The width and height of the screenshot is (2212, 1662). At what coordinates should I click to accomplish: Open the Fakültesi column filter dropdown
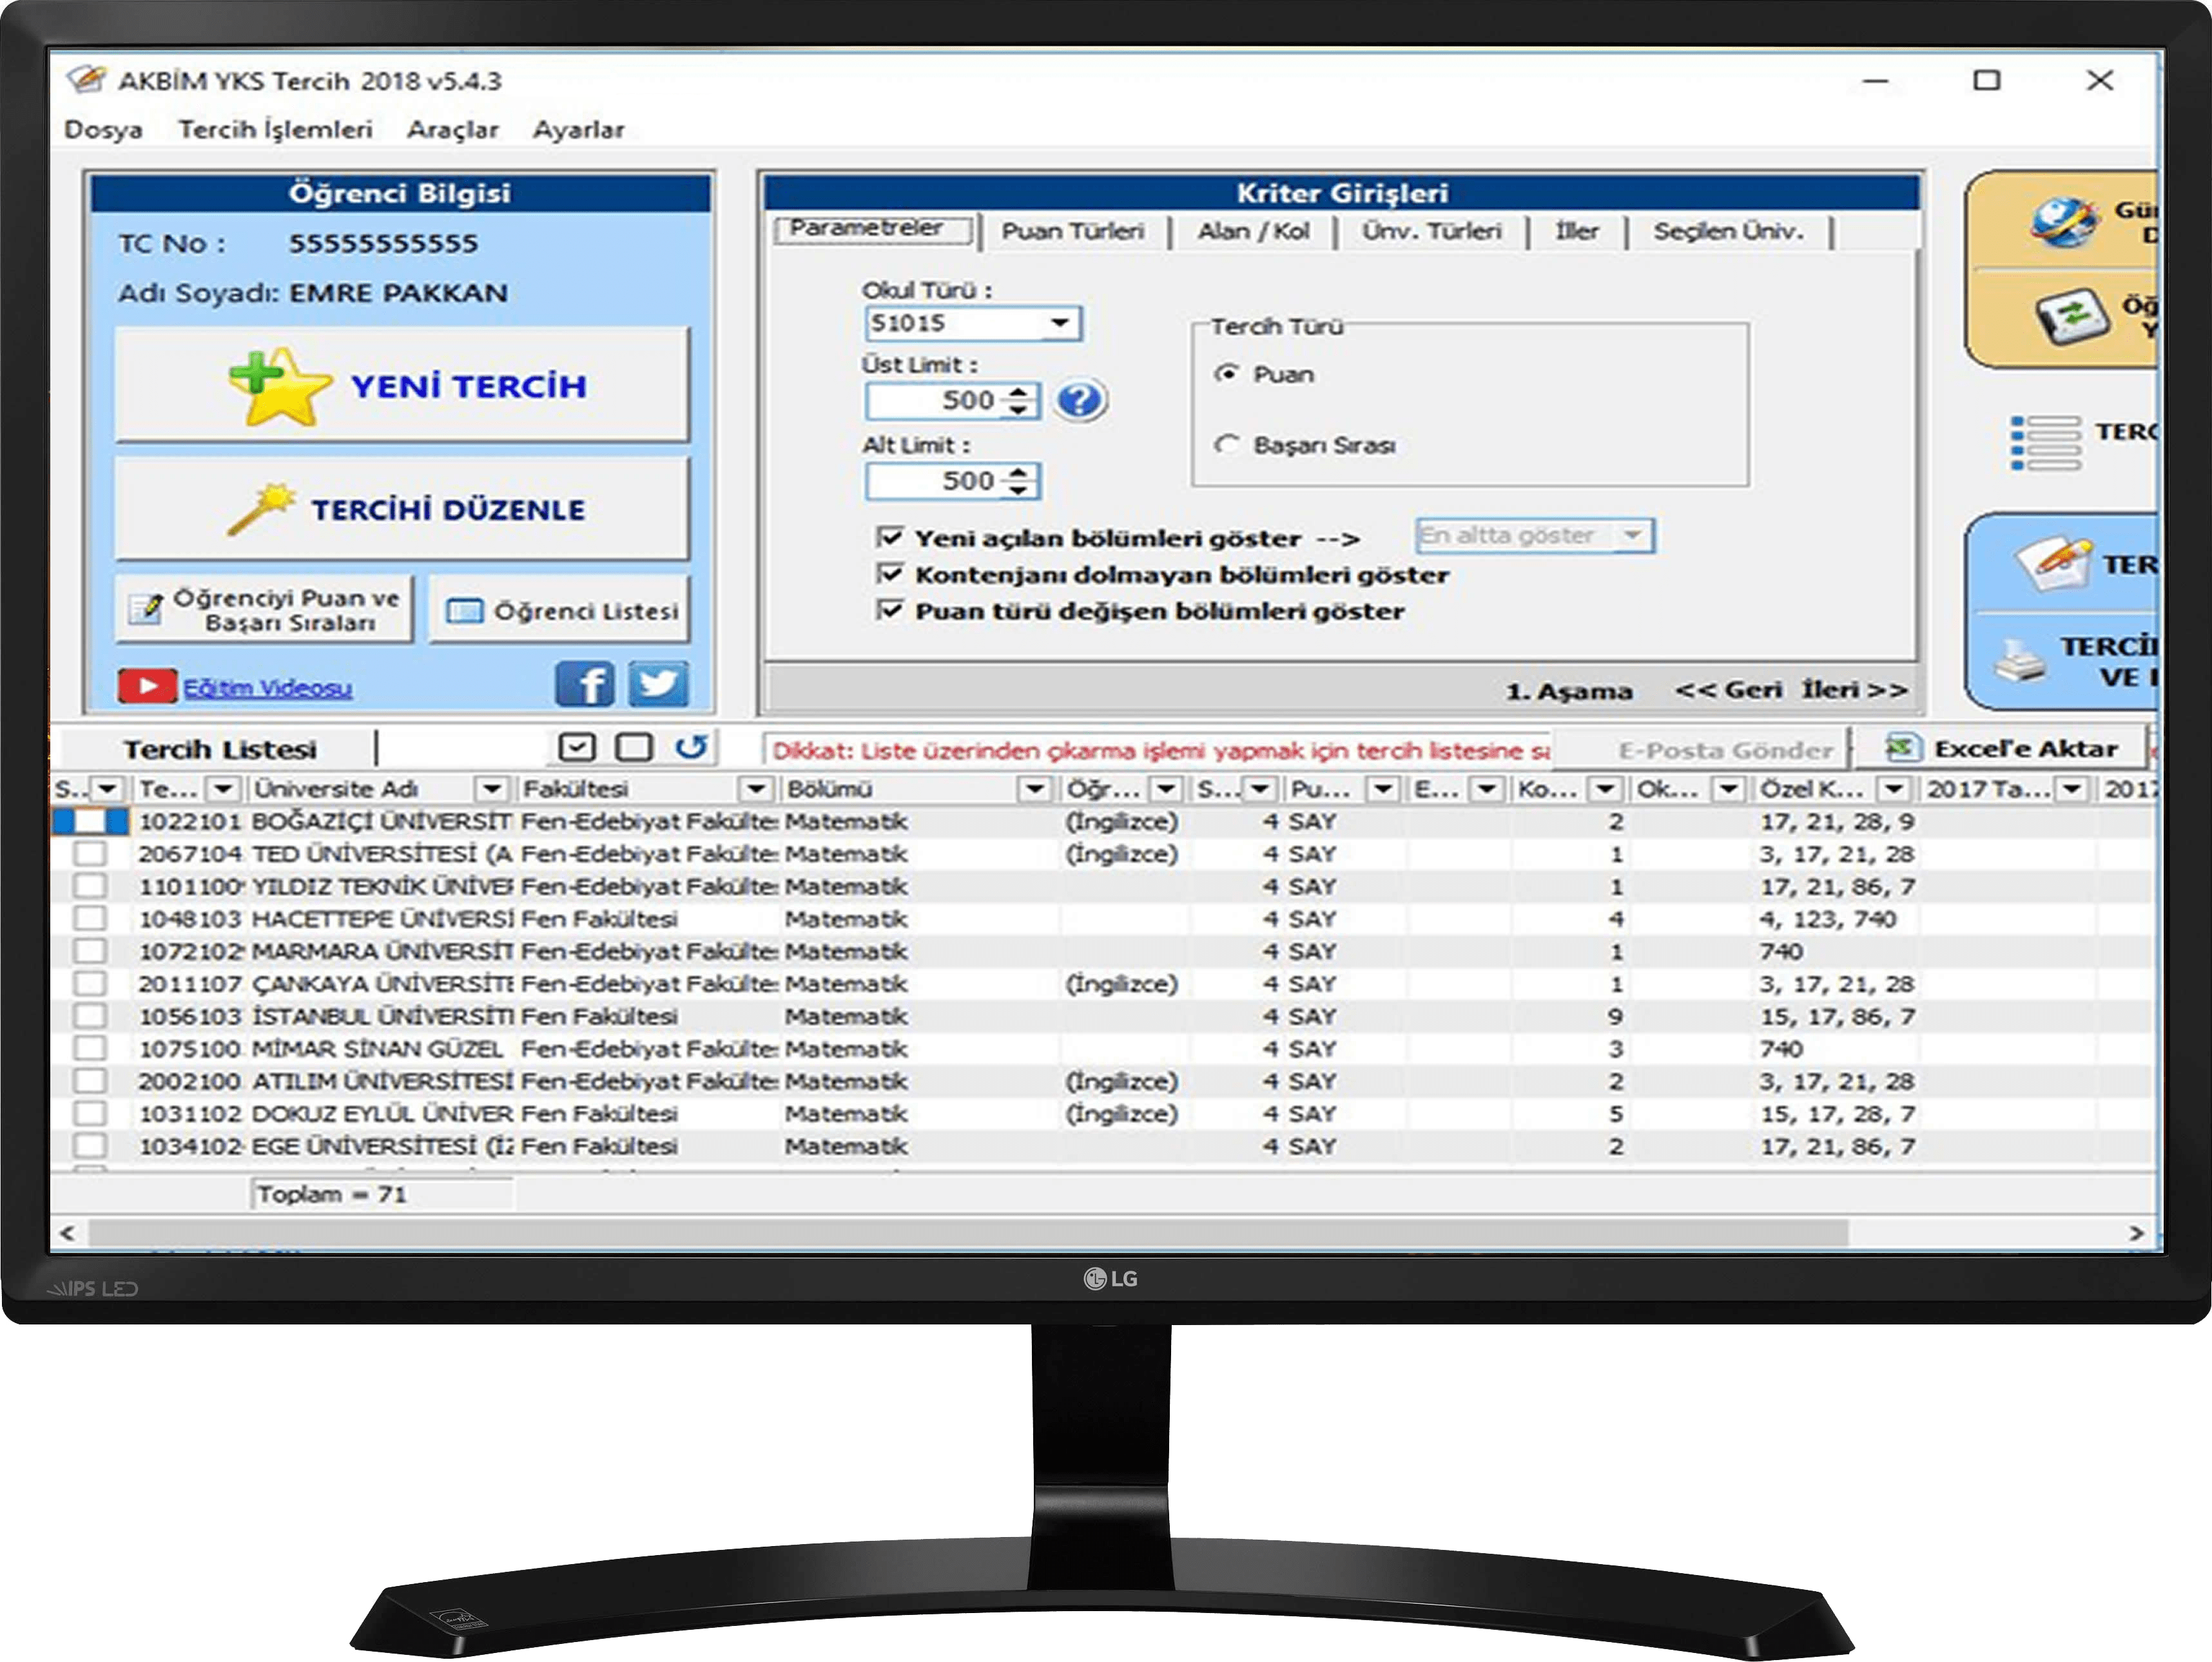(756, 788)
